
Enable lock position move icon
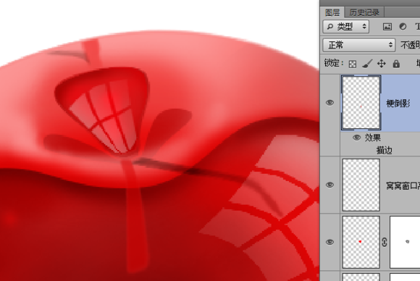[382, 64]
